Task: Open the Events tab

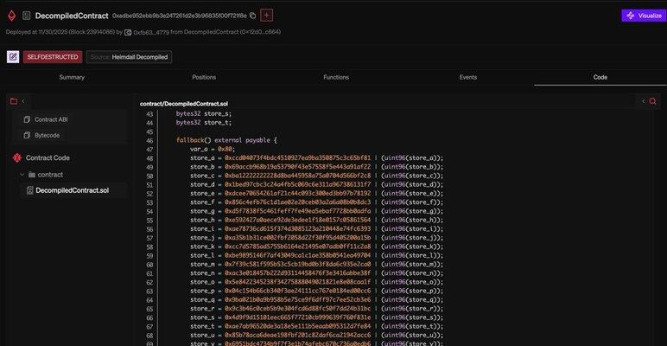Action: pyautogui.click(x=467, y=77)
